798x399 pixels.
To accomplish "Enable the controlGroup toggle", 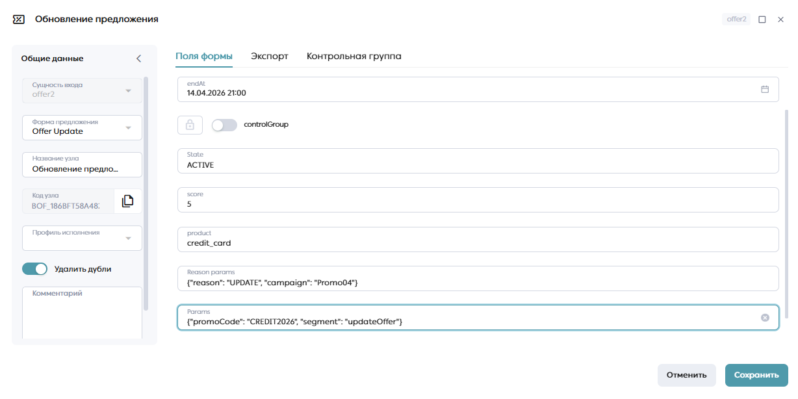I will pyautogui.click(x=224, y=125).
